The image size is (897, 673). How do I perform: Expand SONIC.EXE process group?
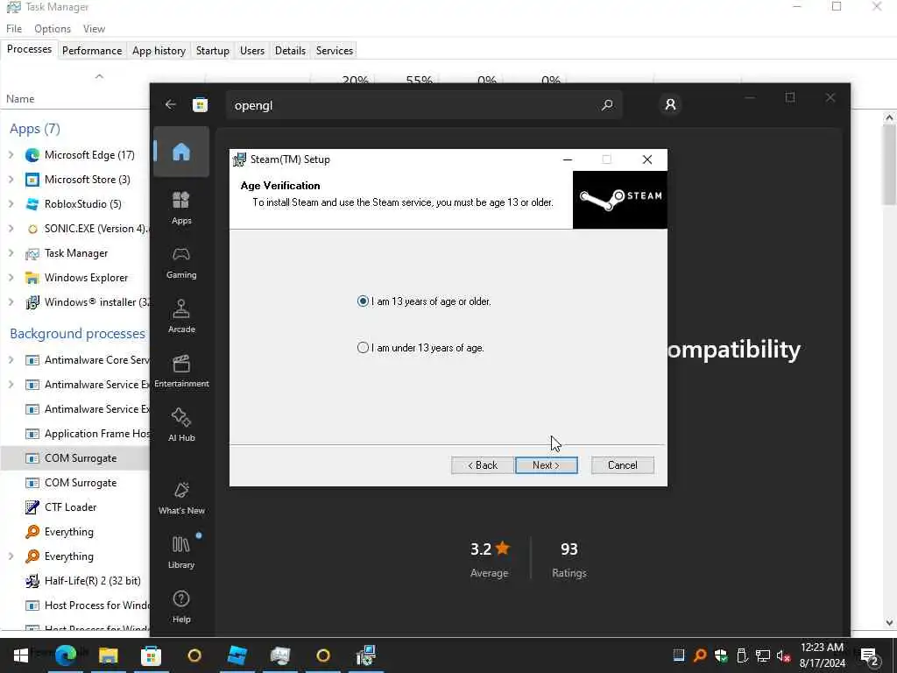coord(11,229)
